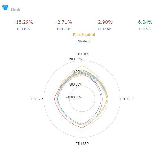Click the -2.90% ETH-S&P value
This screenshot has width=157, height=155.
(x=104, y=22)
